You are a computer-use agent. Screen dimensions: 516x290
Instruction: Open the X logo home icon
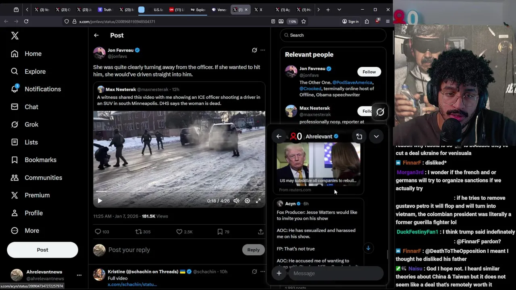pyautogui.click(x=15, y=36)
